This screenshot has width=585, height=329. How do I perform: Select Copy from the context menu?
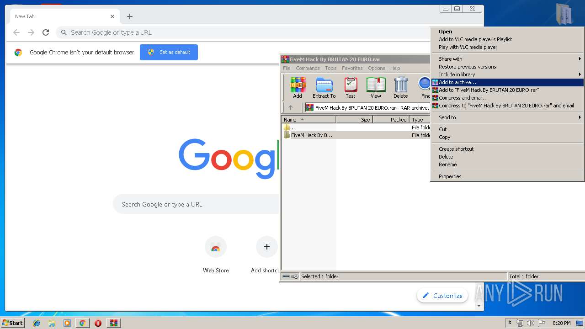(507, 137)
